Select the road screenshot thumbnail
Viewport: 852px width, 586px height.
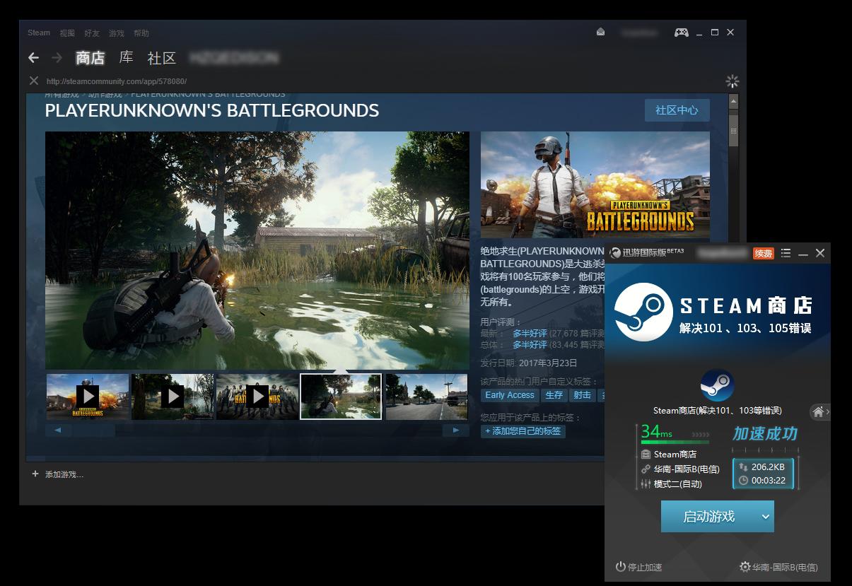(x=427, y=397)
